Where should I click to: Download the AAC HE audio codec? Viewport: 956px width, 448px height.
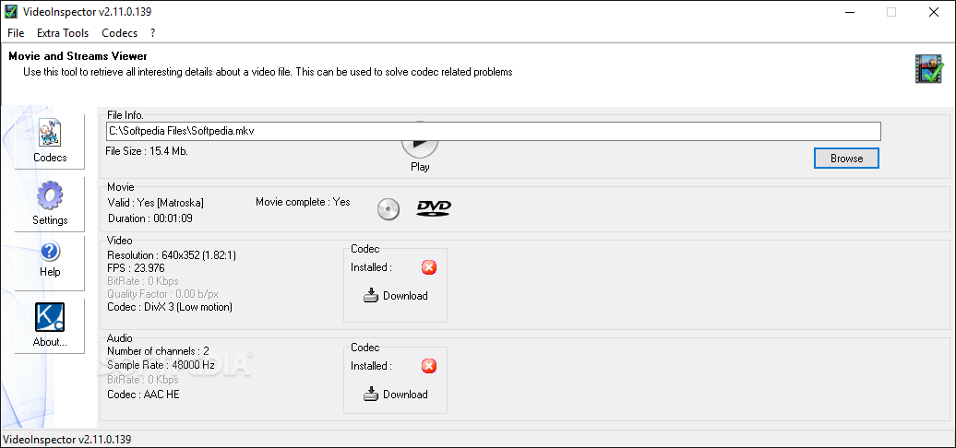coord(396,395)
